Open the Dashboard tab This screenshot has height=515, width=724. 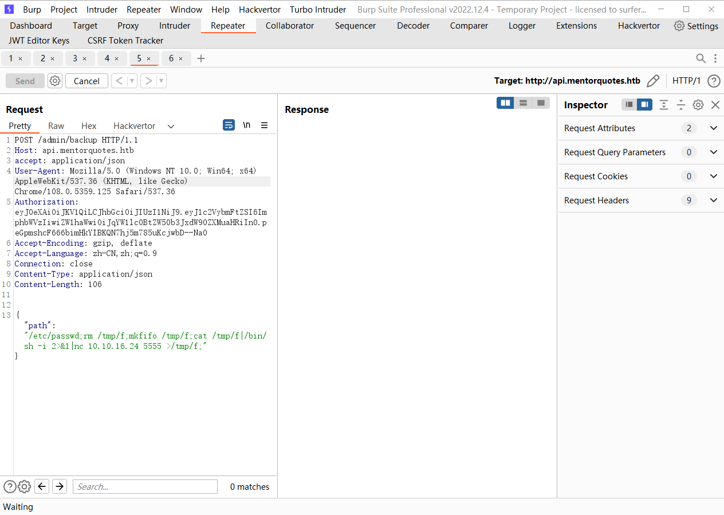coord(31,26)
